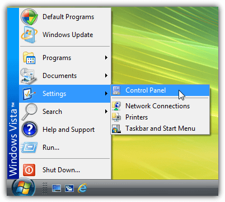Expand the Search submenu arrow
This screenshot has height=202, width=225.
point(106,112)
